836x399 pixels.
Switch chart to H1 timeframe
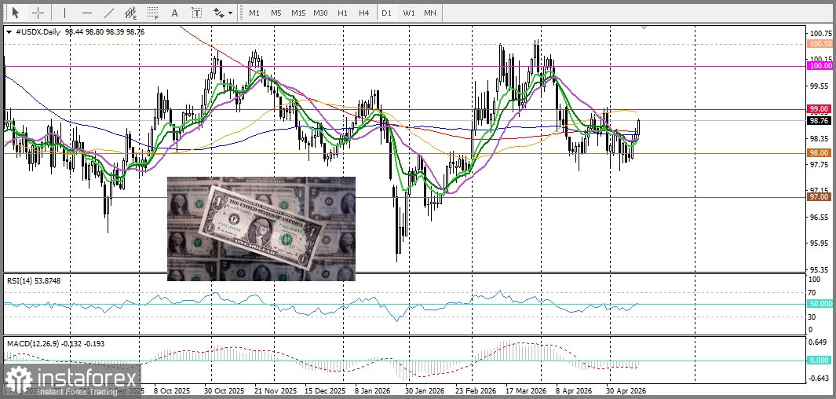coord(343,13)
